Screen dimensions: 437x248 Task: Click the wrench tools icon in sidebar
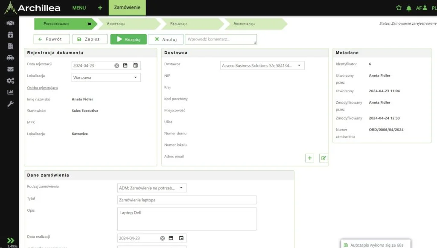point(10,104)
